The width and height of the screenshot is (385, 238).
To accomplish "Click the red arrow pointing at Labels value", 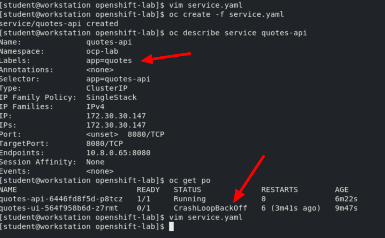I will pos(166,57).
